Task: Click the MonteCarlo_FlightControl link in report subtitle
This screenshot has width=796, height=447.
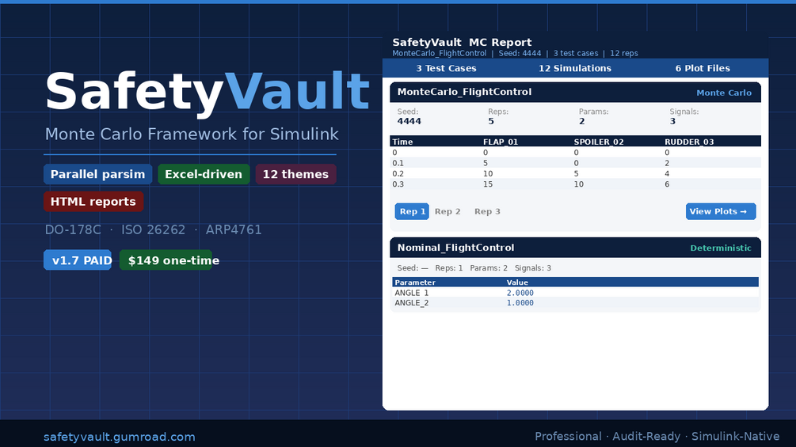Action: [439, 53]
